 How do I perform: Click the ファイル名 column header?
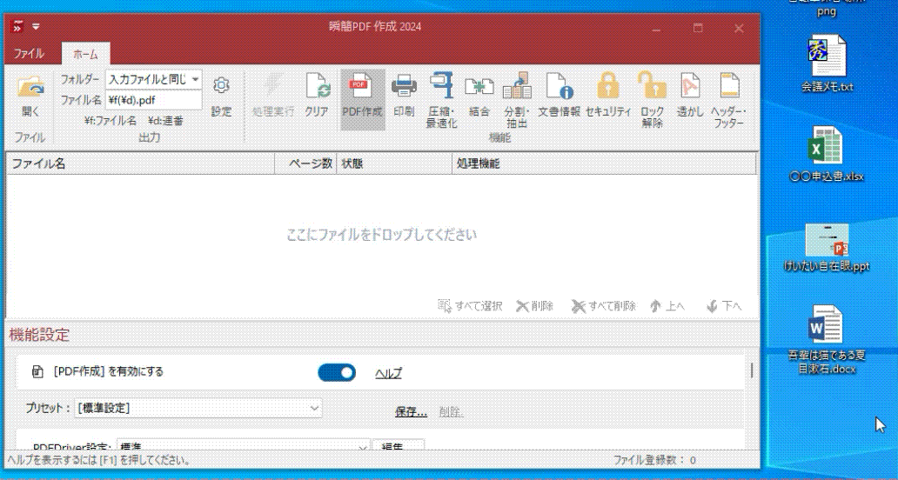click(140, 163)
